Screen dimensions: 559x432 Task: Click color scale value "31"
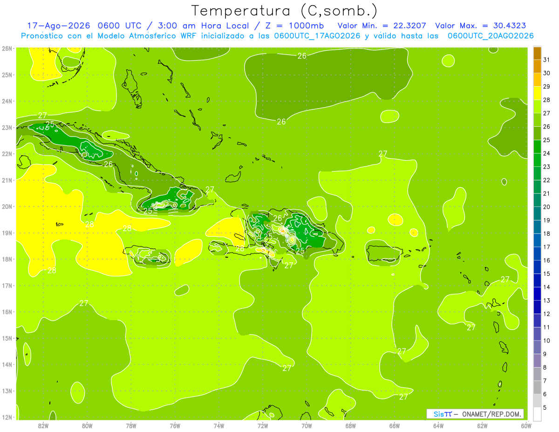[546, 60]
